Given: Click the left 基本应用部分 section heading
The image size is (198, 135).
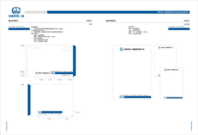Looking at the screenshot, I should 13,21.
